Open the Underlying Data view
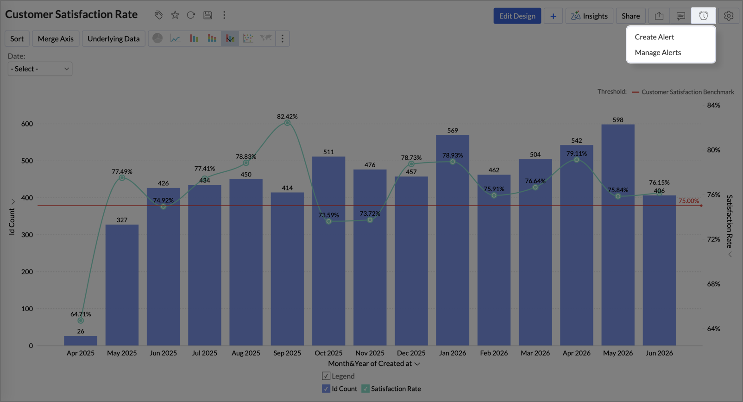This screenshot has height=402, width=743. (x=113, y=39)
